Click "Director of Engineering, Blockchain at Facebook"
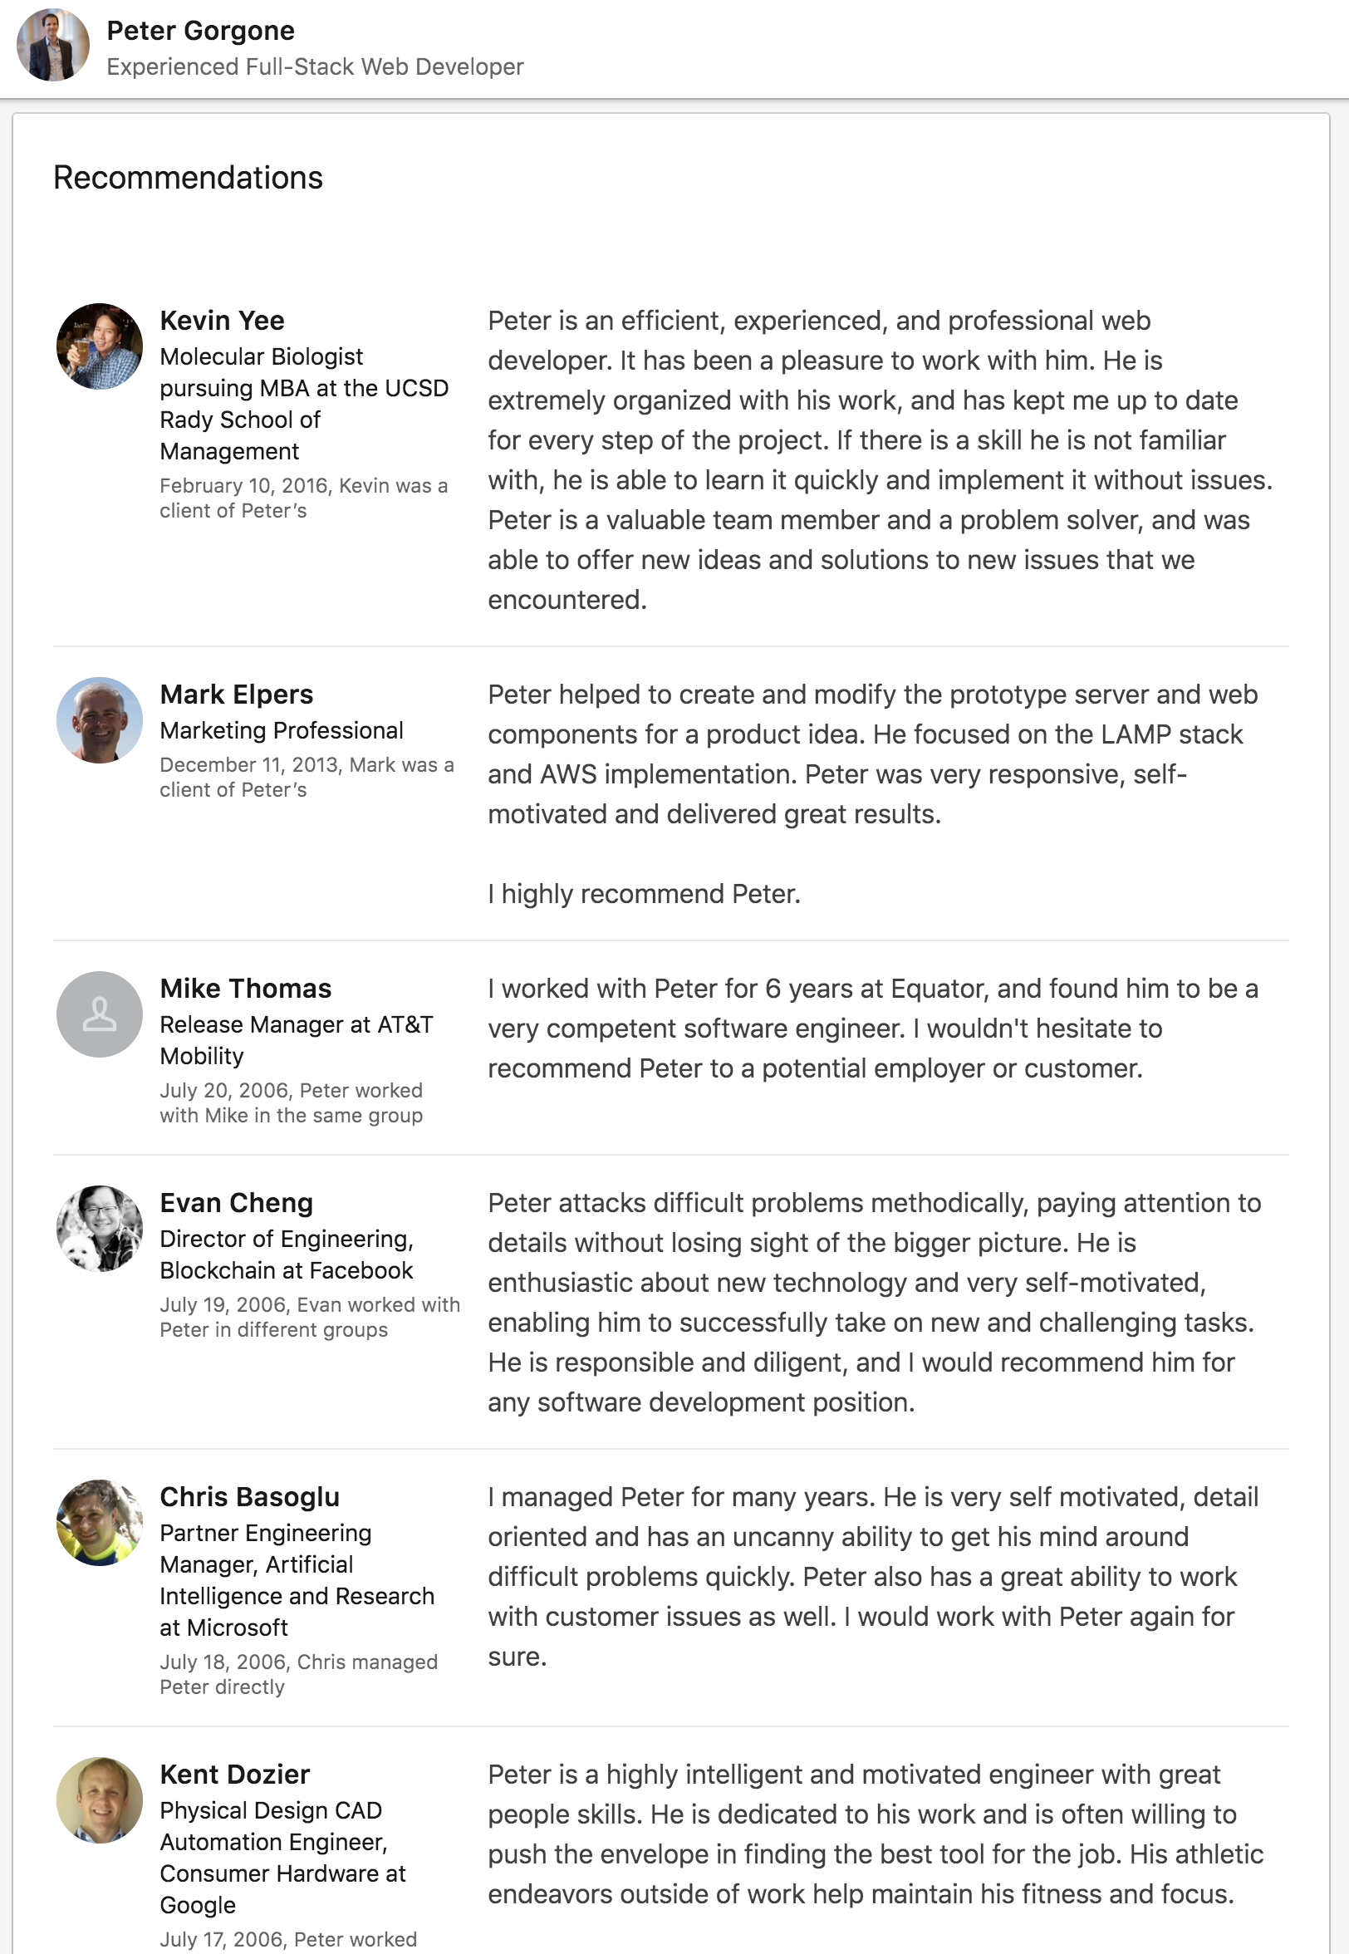 pos(287,1254)
